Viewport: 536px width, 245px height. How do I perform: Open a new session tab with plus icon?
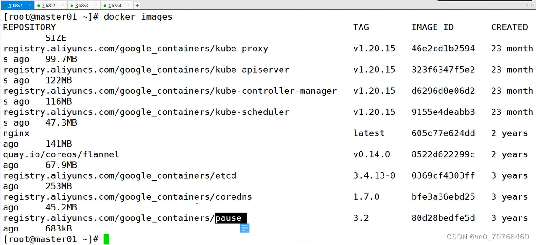[x=137, y=5]
